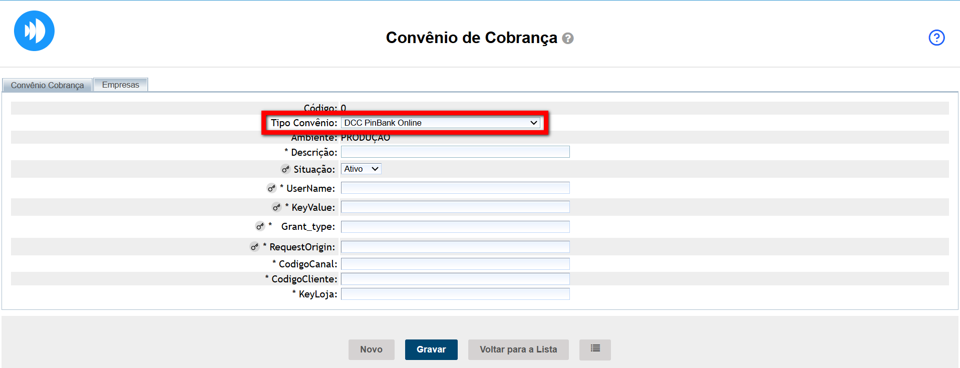
Task: Expand the Situação dropdown showing Ativo
Action: [361, 169]
